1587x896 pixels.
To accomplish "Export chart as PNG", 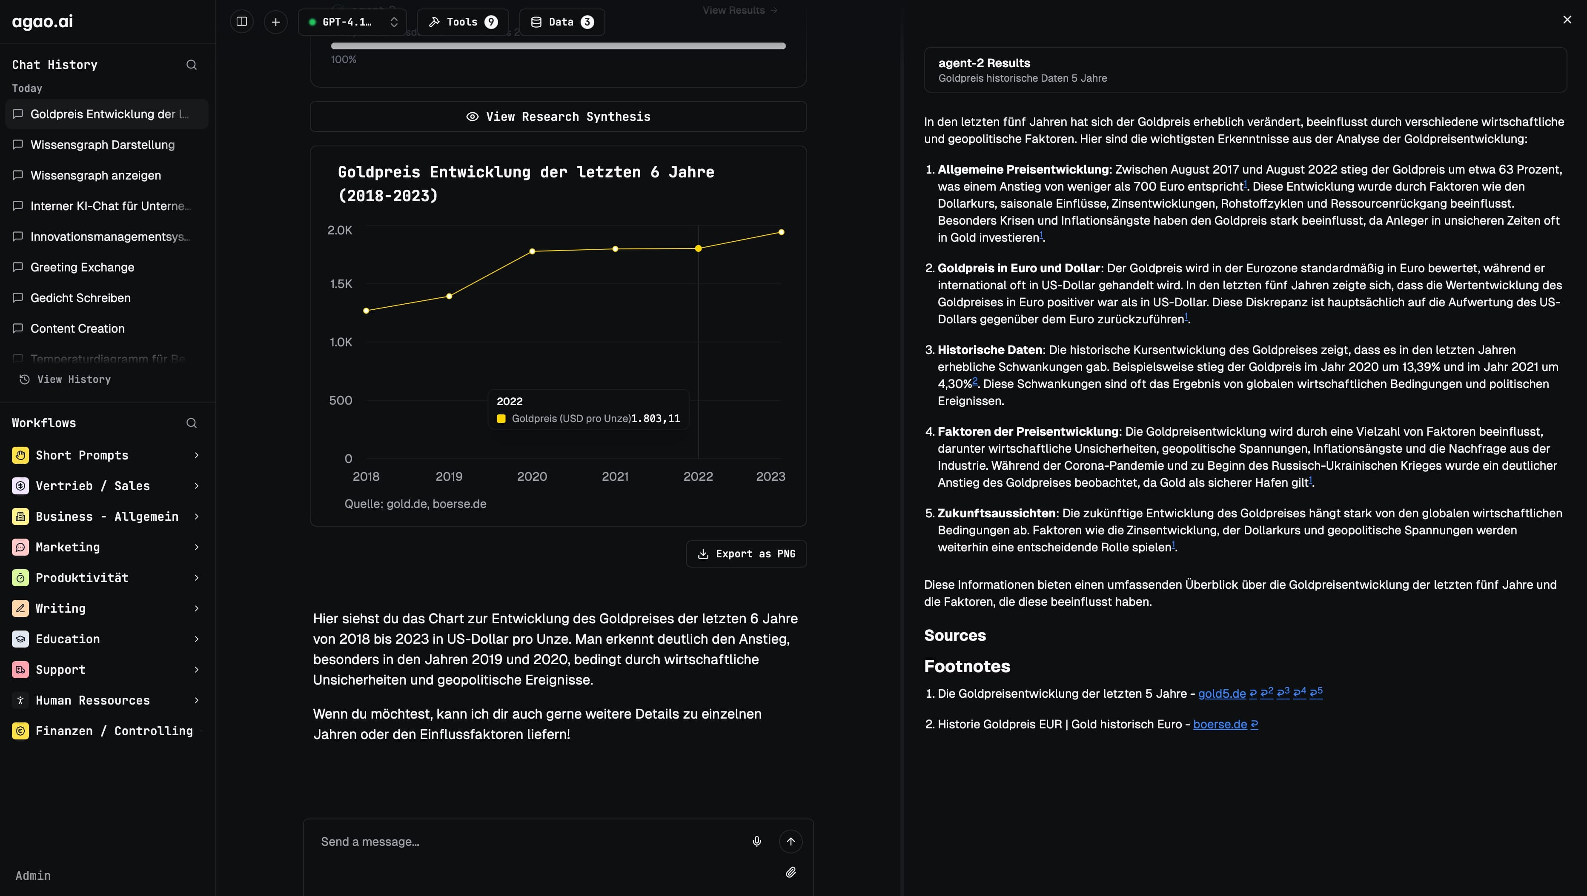I will tap(746, 554).
